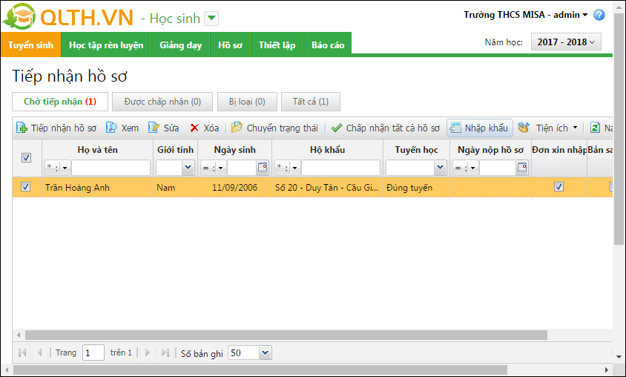Open the Năm học 2017 - 2018 dropdown
The height and width of the screenshot is (377, 626).
566,42
